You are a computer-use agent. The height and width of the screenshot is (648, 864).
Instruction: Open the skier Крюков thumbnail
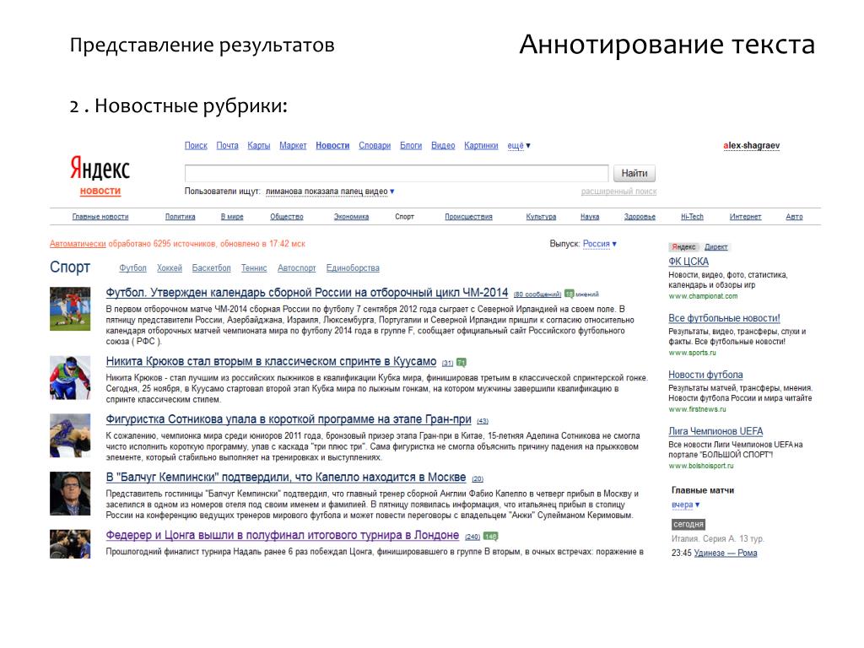coord(70,377)
